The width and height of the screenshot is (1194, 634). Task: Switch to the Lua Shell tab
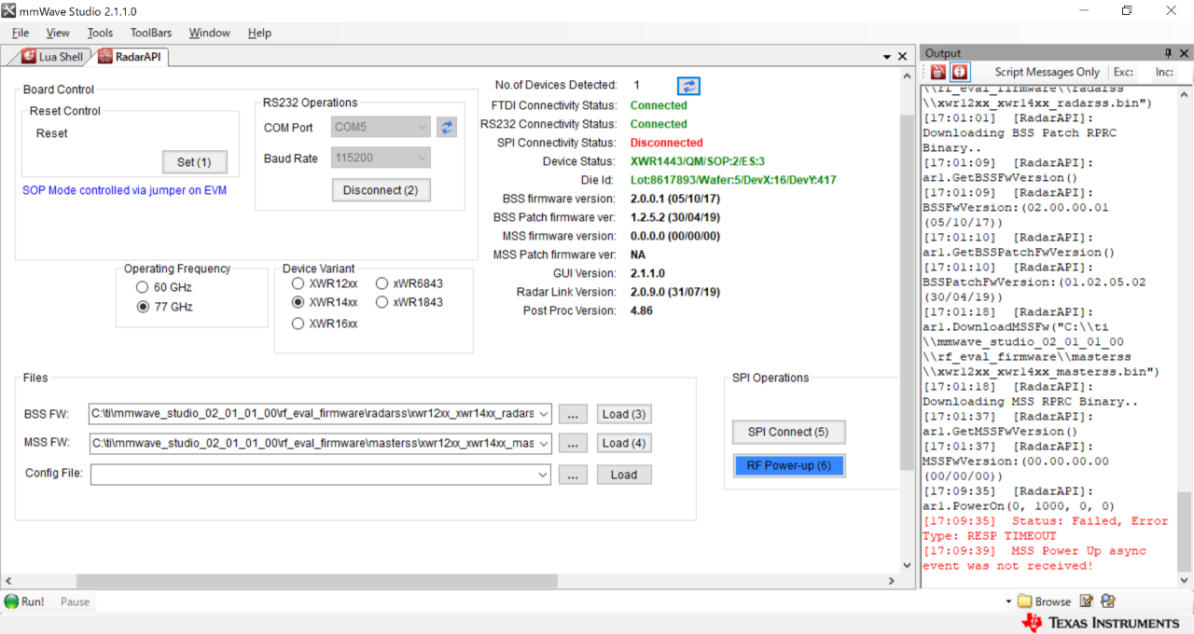pos(52,57)
